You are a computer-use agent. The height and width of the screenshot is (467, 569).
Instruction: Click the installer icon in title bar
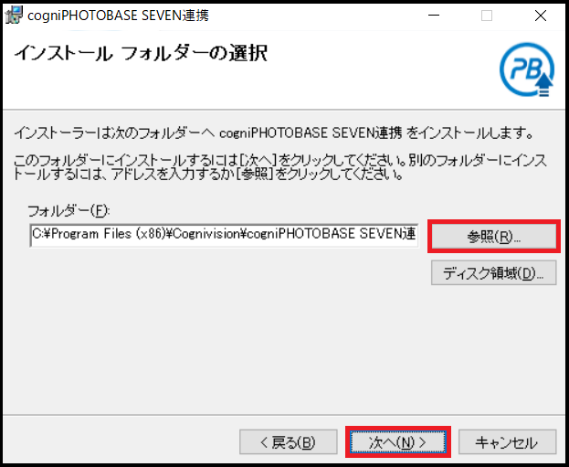pos(14,16)
